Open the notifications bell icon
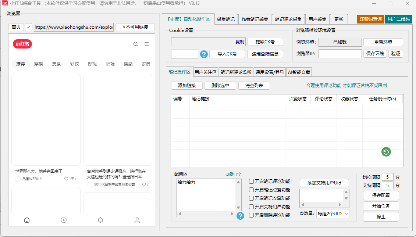 (100, 220)
